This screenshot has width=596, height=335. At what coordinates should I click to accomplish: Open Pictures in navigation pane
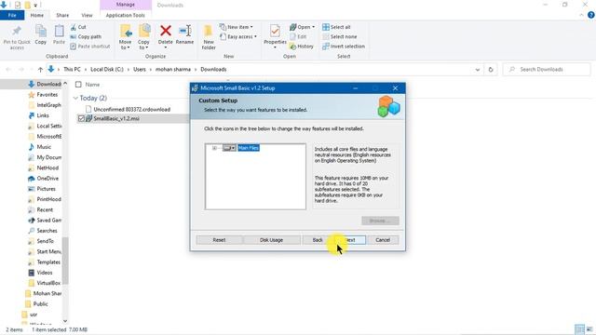(x=46, y=189)
